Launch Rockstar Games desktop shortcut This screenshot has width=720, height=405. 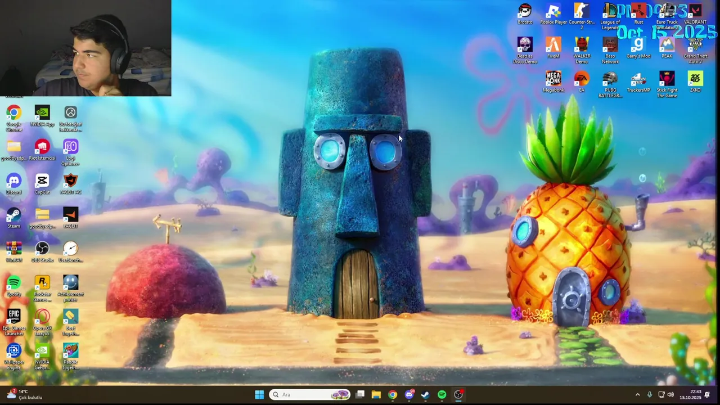pyautogui.click(x=42, y=289)
